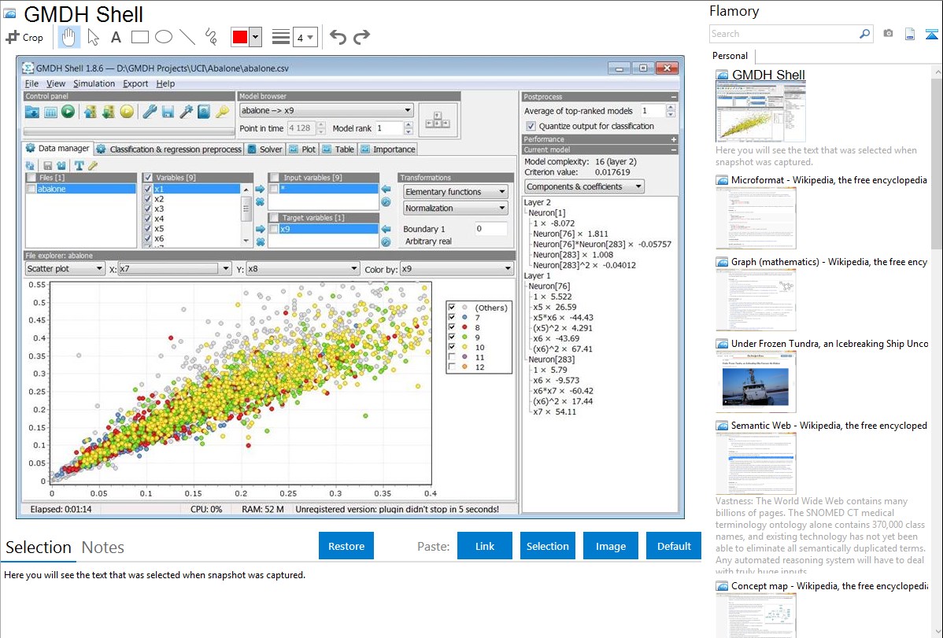The height and width of the screenshot is (638, 943).
Task: Click the Search input field
Action: pos(784,34)
